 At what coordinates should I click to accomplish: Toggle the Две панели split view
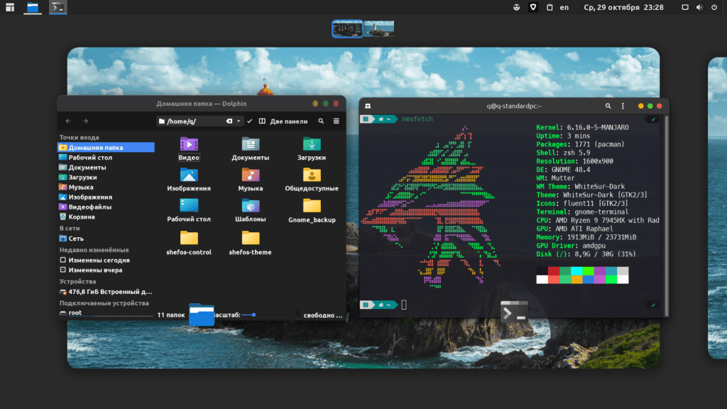[x=283, y=121]
